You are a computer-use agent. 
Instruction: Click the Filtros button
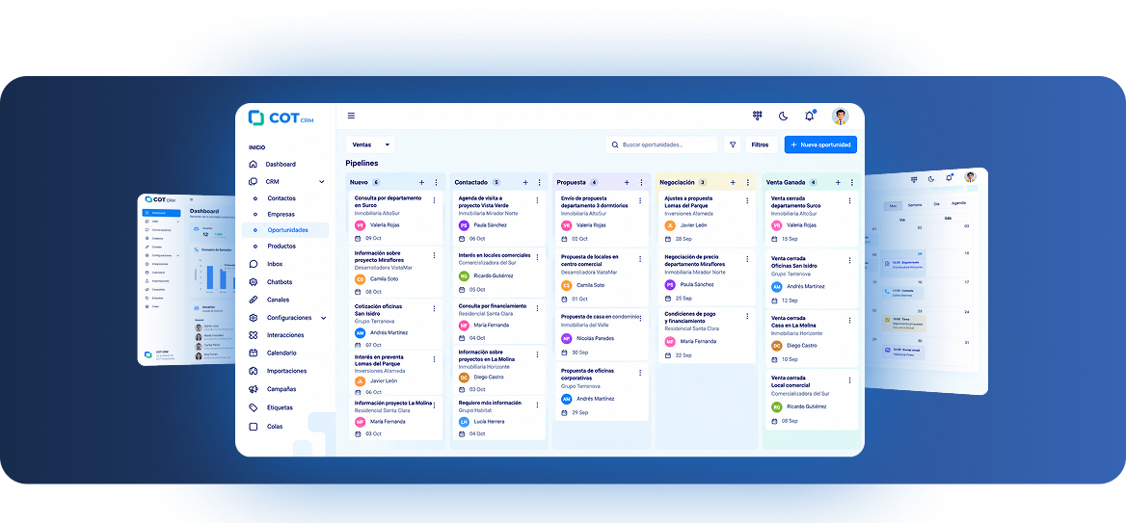761,144
